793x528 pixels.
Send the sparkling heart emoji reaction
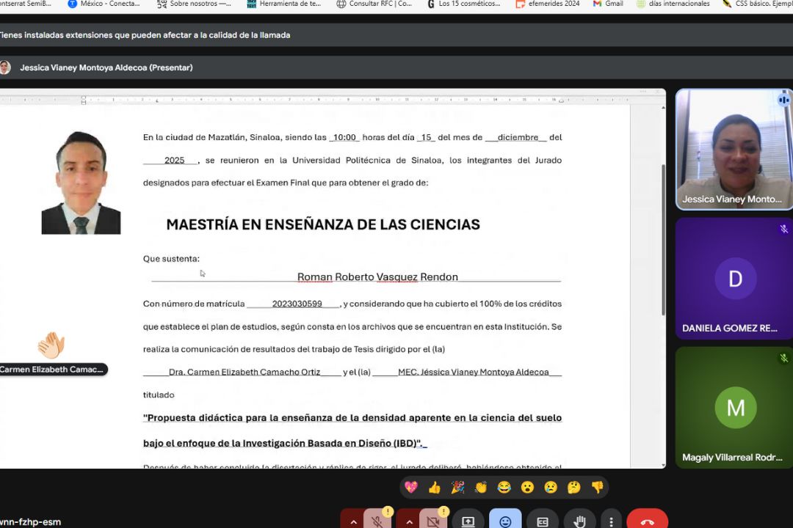pos(411,488)
